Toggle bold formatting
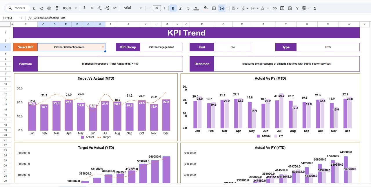 173,8
